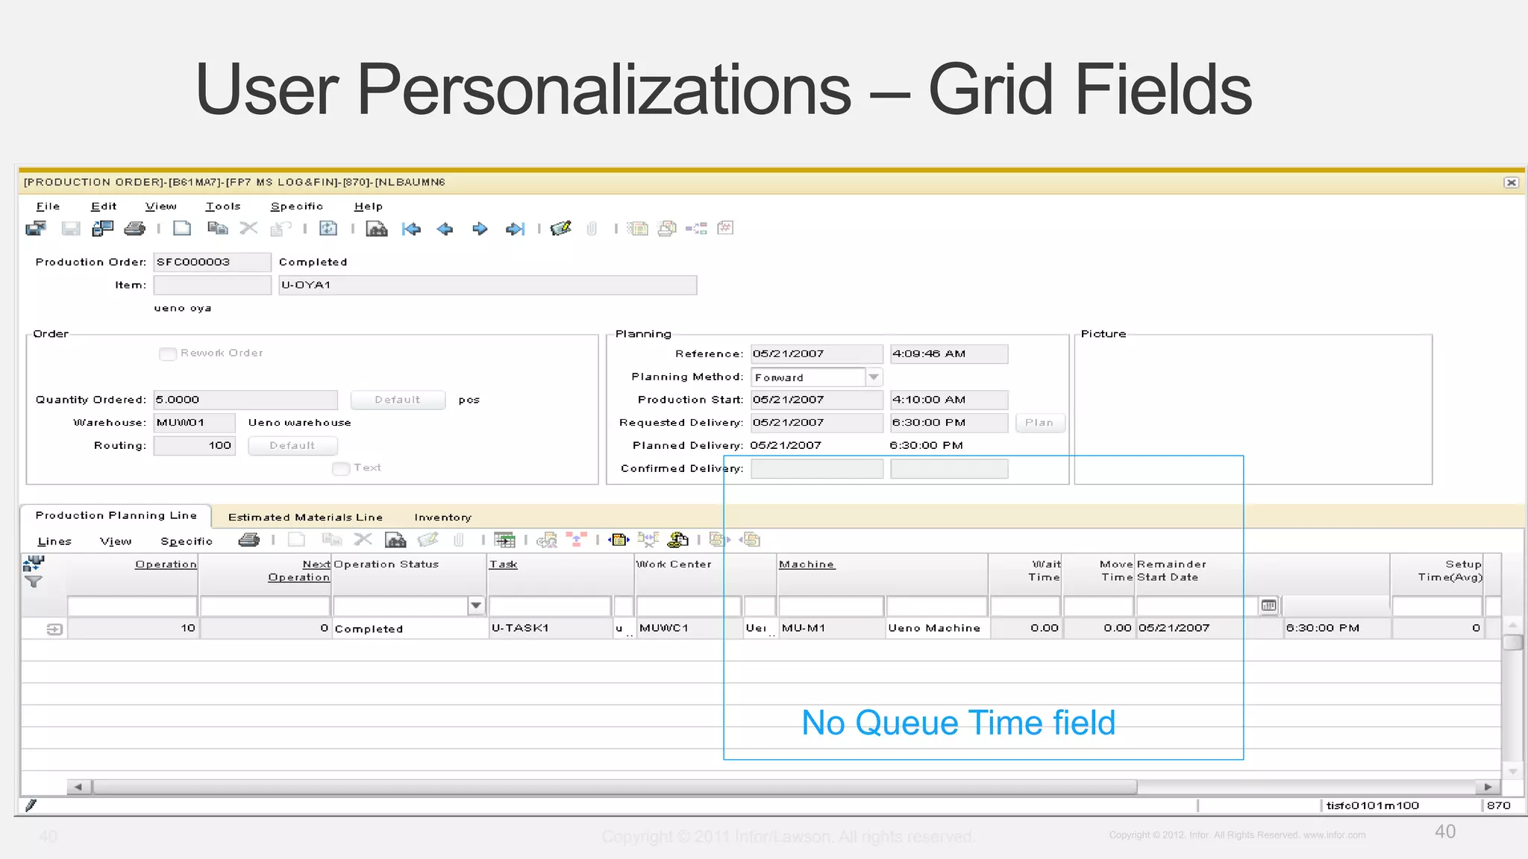The width and height of the screenshot is (1528, 859).
Task: Toggle the Text checkbox
Action: click(341, 468)
